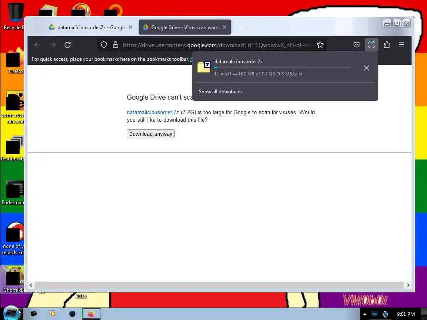427x320 pixels.
Task: Open the list all tabs dropdown arrow
Action: (x=357, y=27)
